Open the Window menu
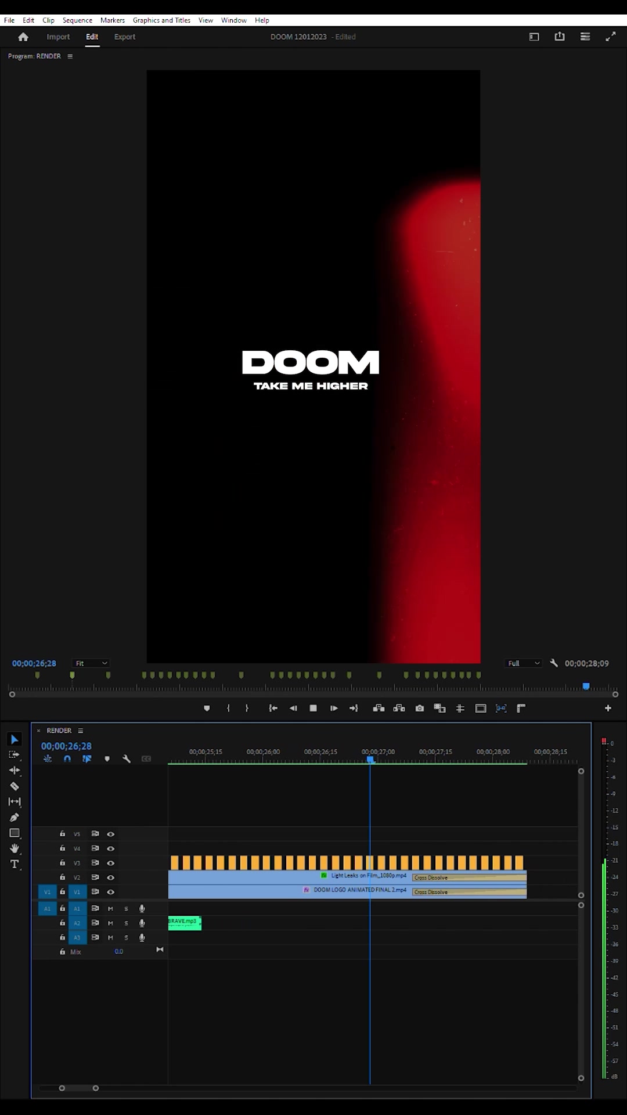Image resolution: width=627 pixels, height=1115 pixels. 234,20
